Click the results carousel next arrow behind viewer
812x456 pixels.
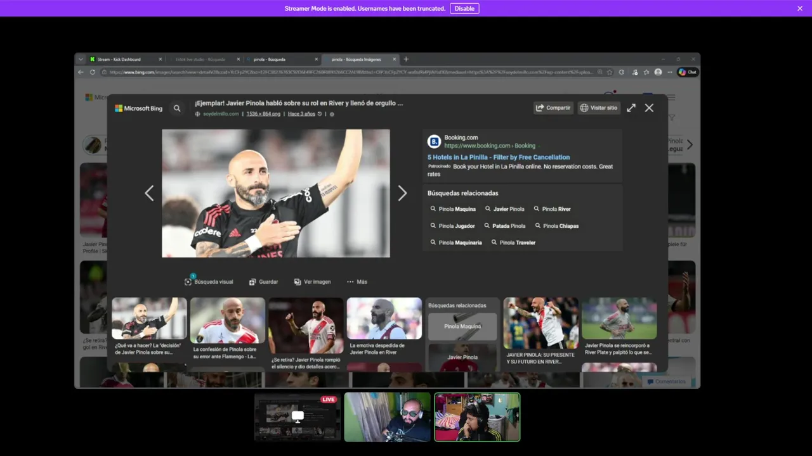click(x=690, y=145)
